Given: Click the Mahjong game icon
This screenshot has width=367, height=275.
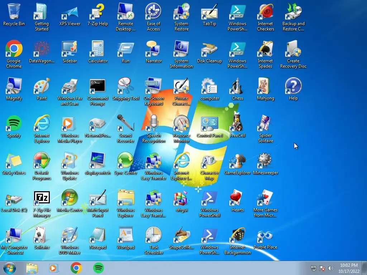Looking at the screenshot, I should [266, 89].
